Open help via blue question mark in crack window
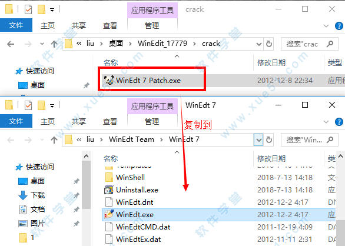Screen dimensions: 345x246 pyautogui.click(x=339, y=26)
